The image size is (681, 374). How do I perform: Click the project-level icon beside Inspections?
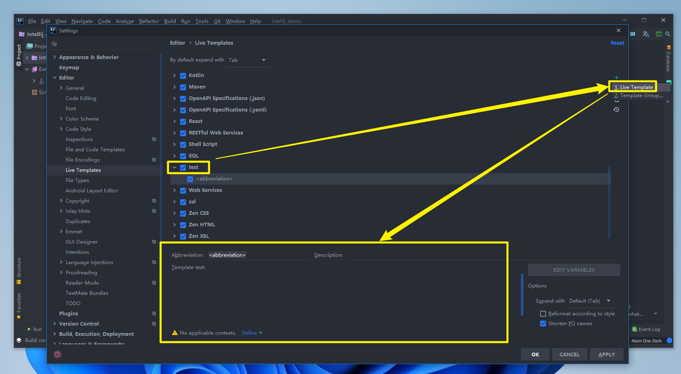pyautogui.click(x=154, y=139)
